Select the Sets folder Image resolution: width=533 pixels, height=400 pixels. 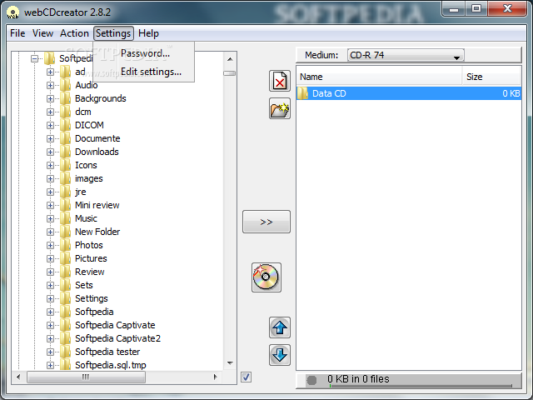tap(84, 285)
